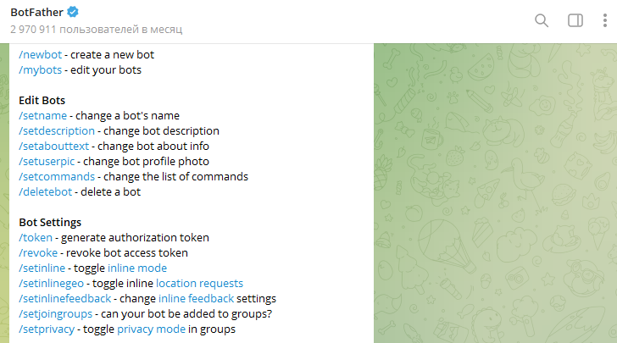Click the verified badge next to BotFather
The image size is (617, 343).
tap(73, 12)
